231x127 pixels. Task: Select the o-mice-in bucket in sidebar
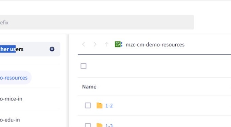(11, 99)
